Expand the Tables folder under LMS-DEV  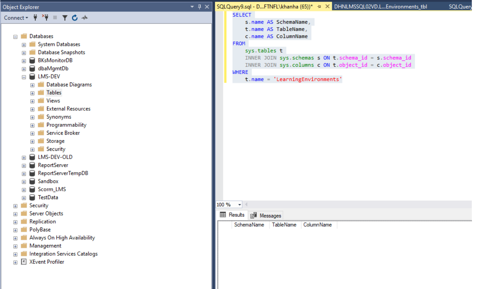32,92
